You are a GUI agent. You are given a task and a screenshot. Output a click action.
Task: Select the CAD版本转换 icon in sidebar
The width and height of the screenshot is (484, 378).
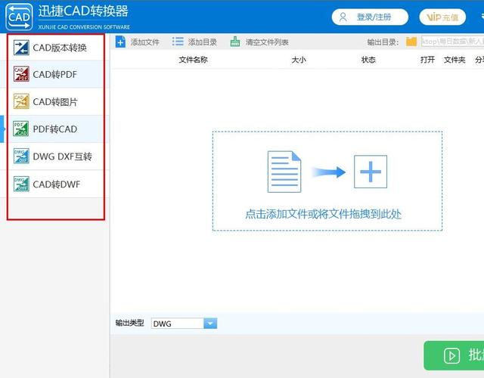pos(21,48)
